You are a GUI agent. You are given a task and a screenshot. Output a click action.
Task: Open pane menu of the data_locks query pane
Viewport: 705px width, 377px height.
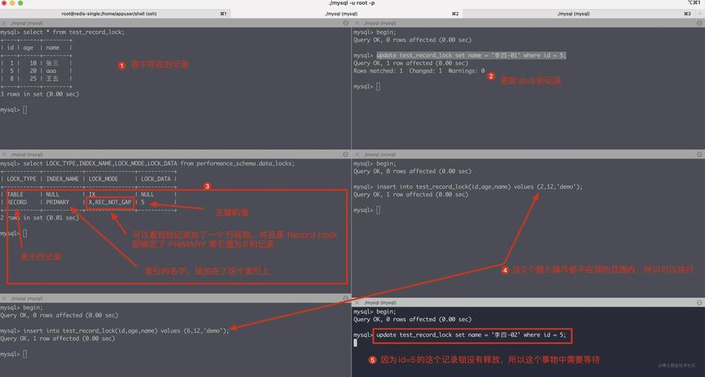(x=345, y=155)
